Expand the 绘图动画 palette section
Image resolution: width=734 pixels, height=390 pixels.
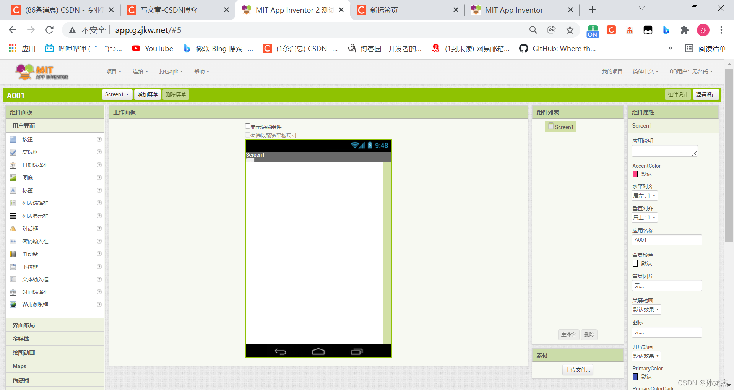55,353
